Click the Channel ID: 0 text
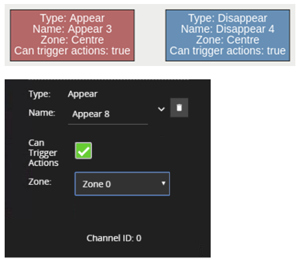 pos(114,238)
